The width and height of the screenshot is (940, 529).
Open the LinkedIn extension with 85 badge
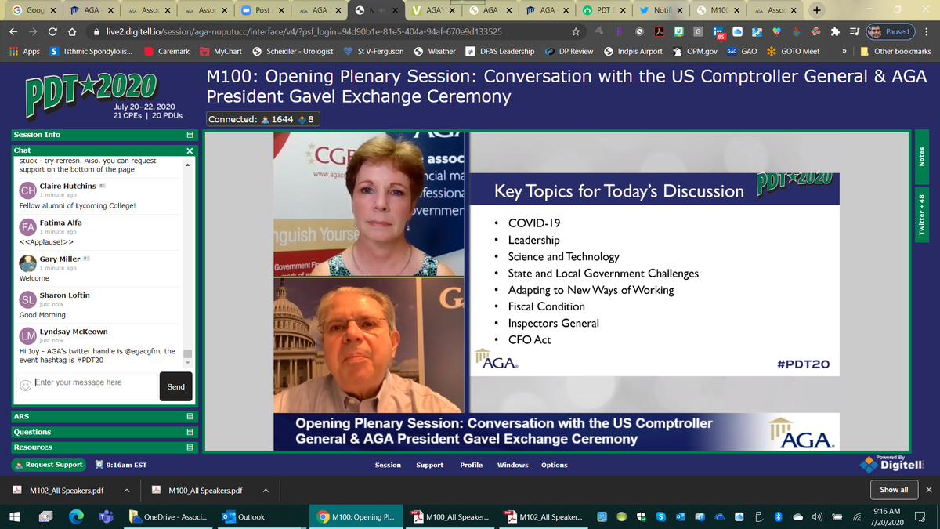pyautogui.click(x=718, y=32)
